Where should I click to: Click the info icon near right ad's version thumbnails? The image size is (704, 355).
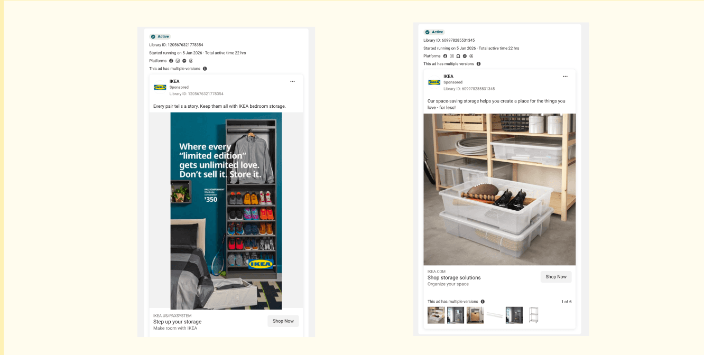pyautogui.click(x=483, y=301)
